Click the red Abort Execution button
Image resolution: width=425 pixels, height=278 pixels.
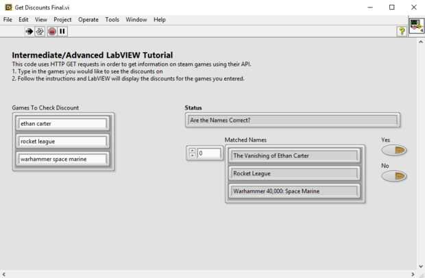click(x=52, y=31)
